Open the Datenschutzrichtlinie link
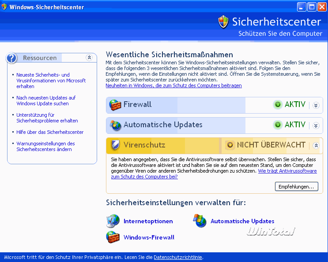 pos(178,257)
